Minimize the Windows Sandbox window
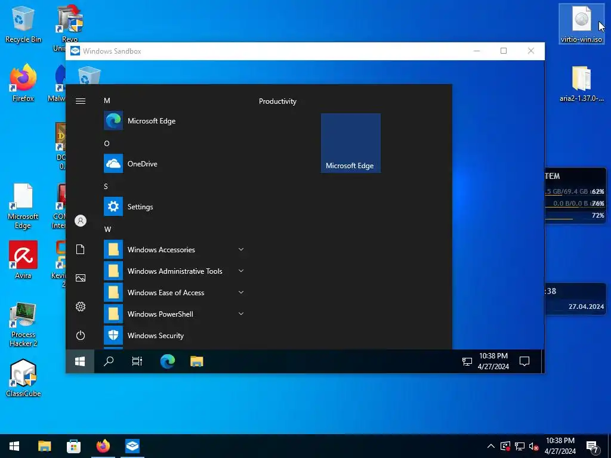Viewport: 611px width, 458px height. click(477, 51)
